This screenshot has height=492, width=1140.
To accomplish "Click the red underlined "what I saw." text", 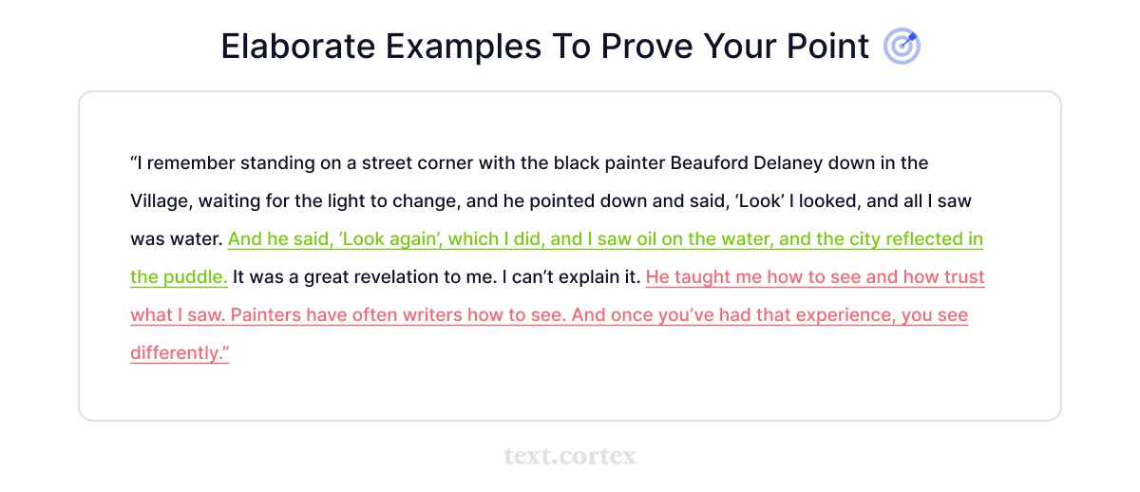I will coord(177,315).
